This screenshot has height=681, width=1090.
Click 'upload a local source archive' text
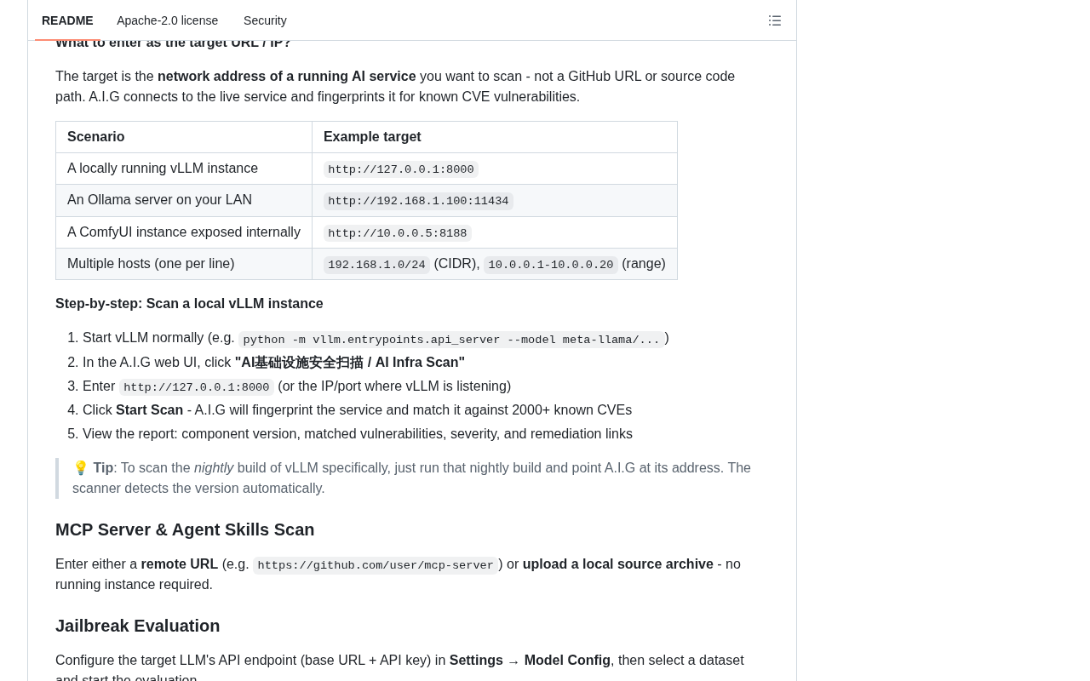618,564
